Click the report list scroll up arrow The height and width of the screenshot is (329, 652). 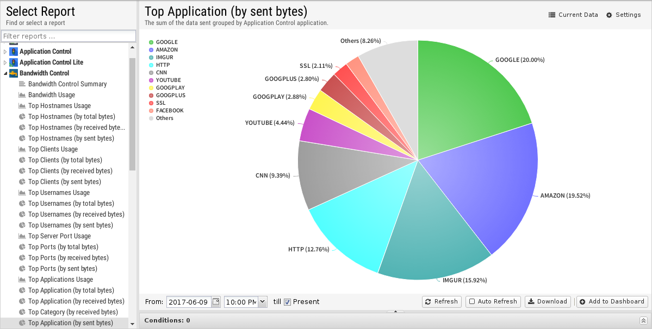click(x=132, y=47)
